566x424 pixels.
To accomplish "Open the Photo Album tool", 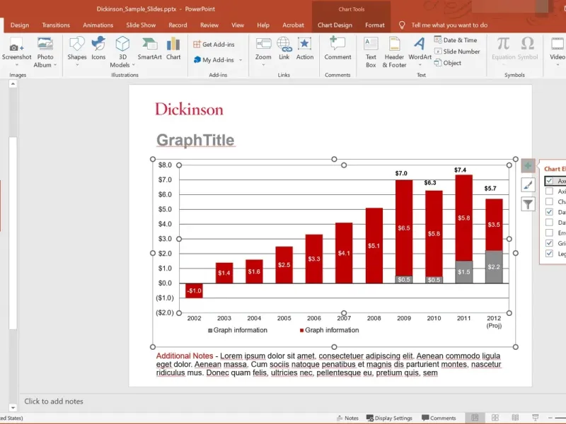I will pyautogui.click(x=45, y=52).
